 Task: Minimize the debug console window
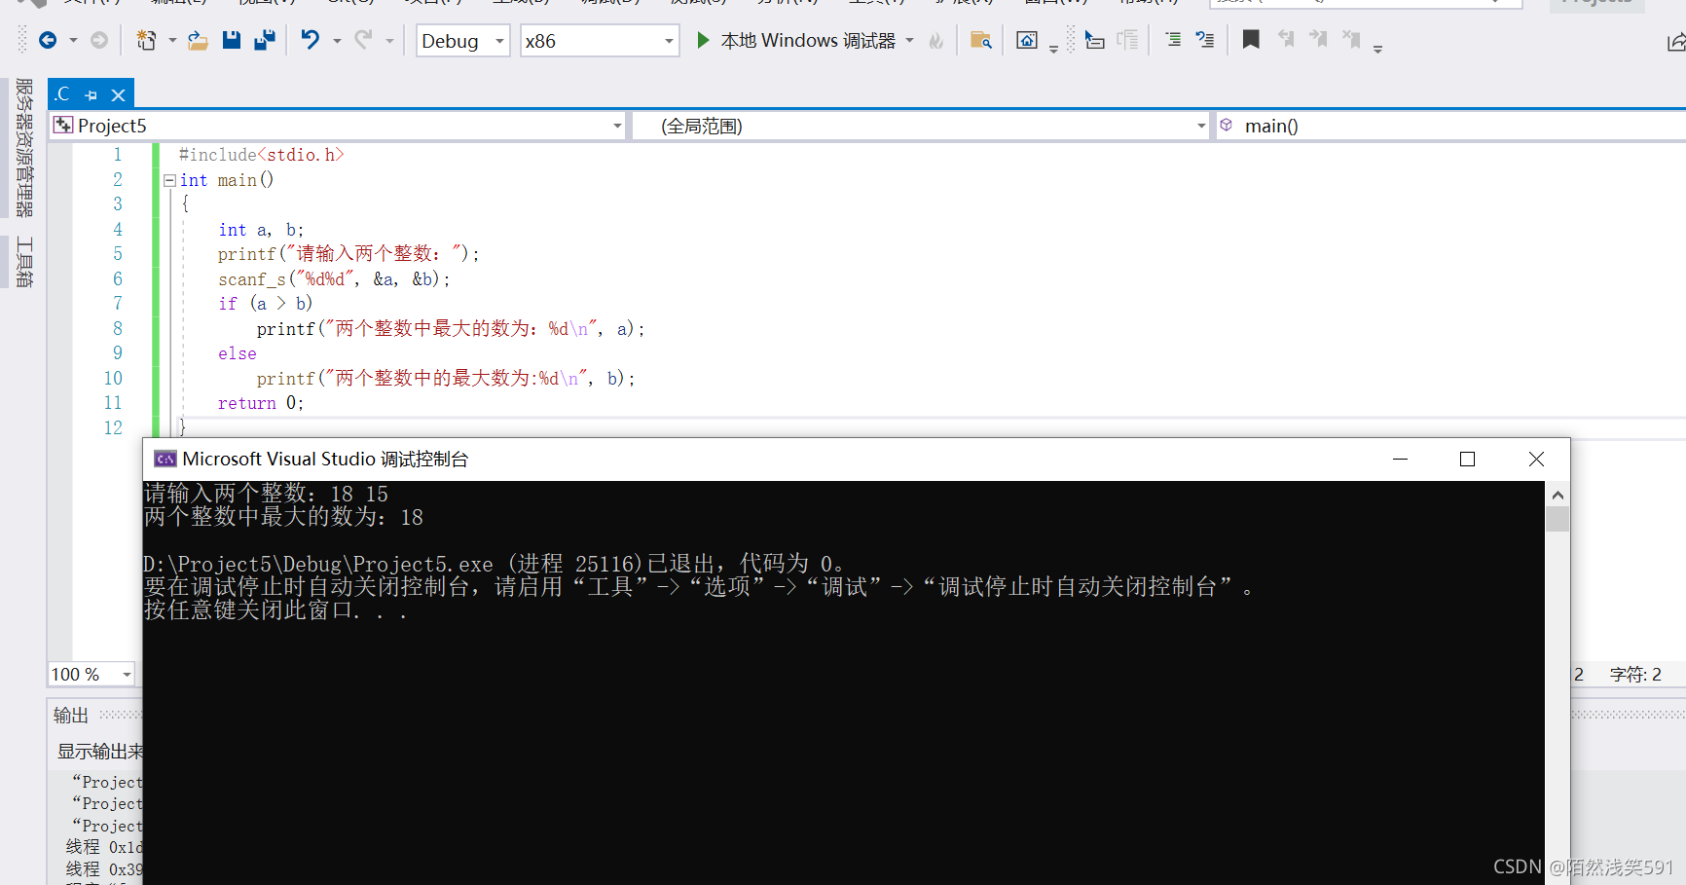1400,459
